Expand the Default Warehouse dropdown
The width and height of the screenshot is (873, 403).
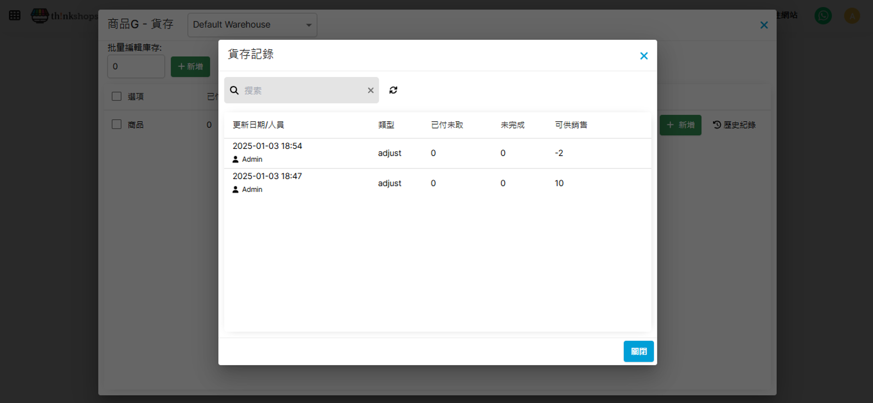pyautogui.click(x=252, y=25)
